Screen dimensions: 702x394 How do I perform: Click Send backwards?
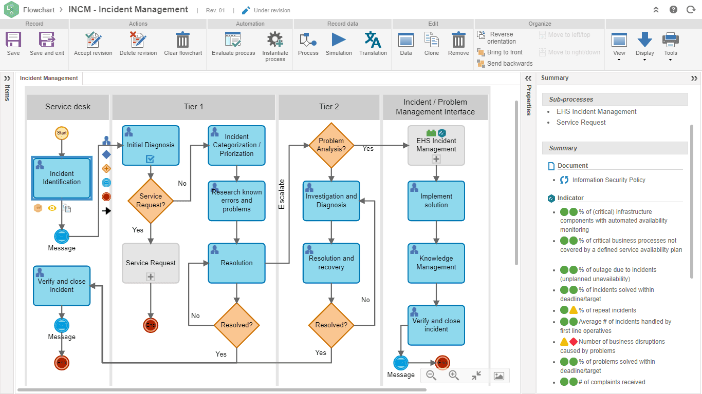(x=505, y=64)
